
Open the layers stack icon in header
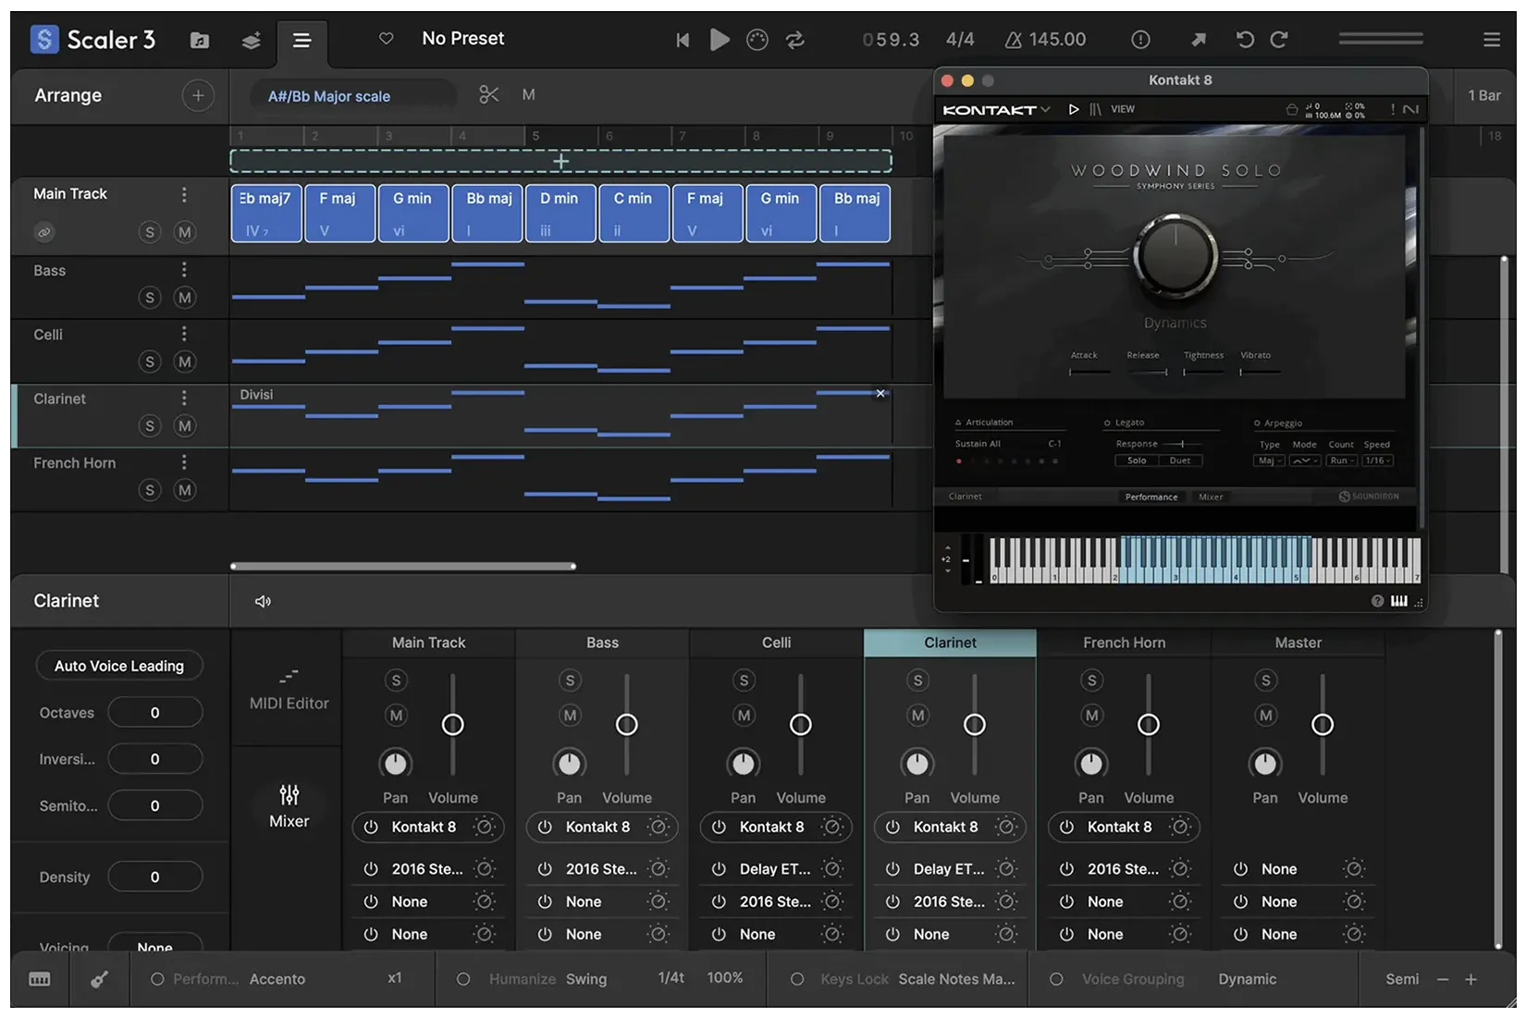pyautogui.click(x=251, y=40)
